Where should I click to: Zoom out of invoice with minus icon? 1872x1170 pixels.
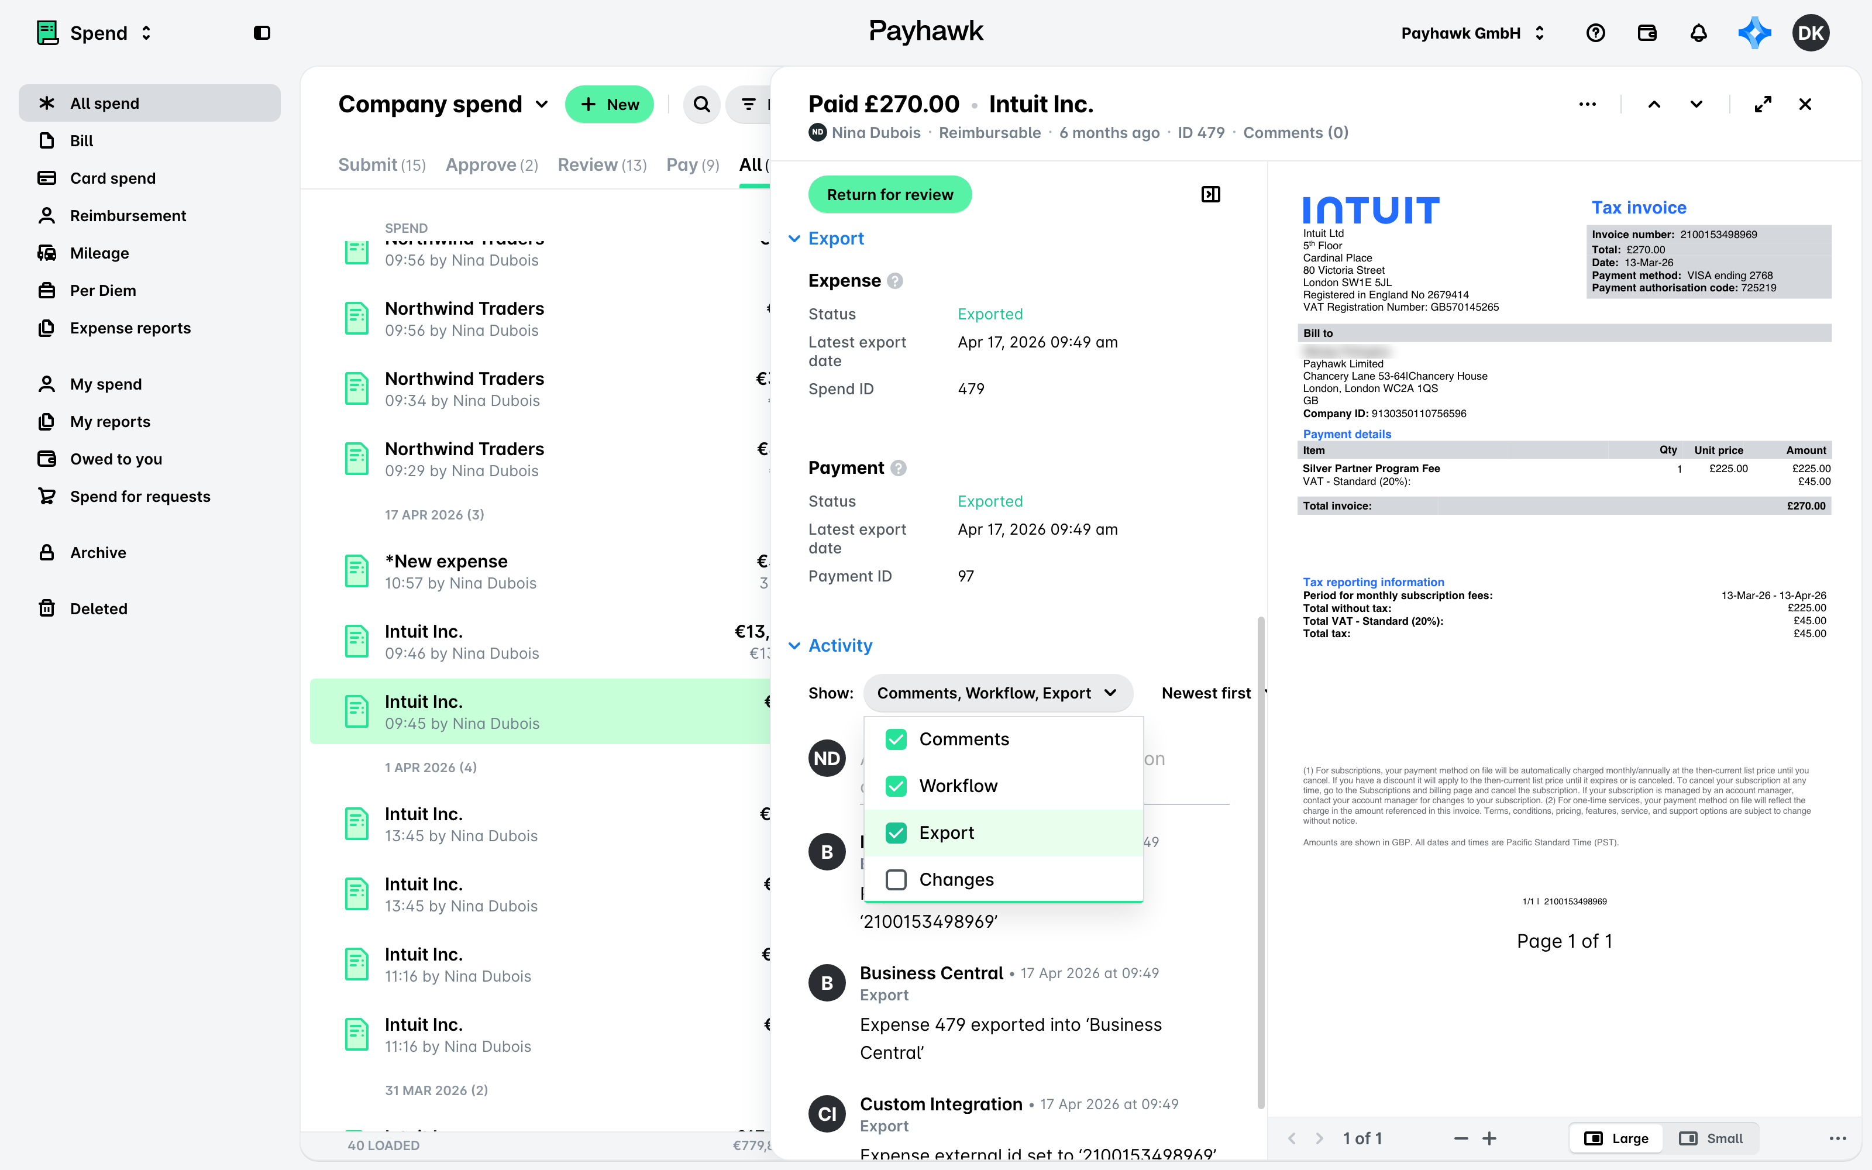pyautogui.click(x=1461, y=1138)
